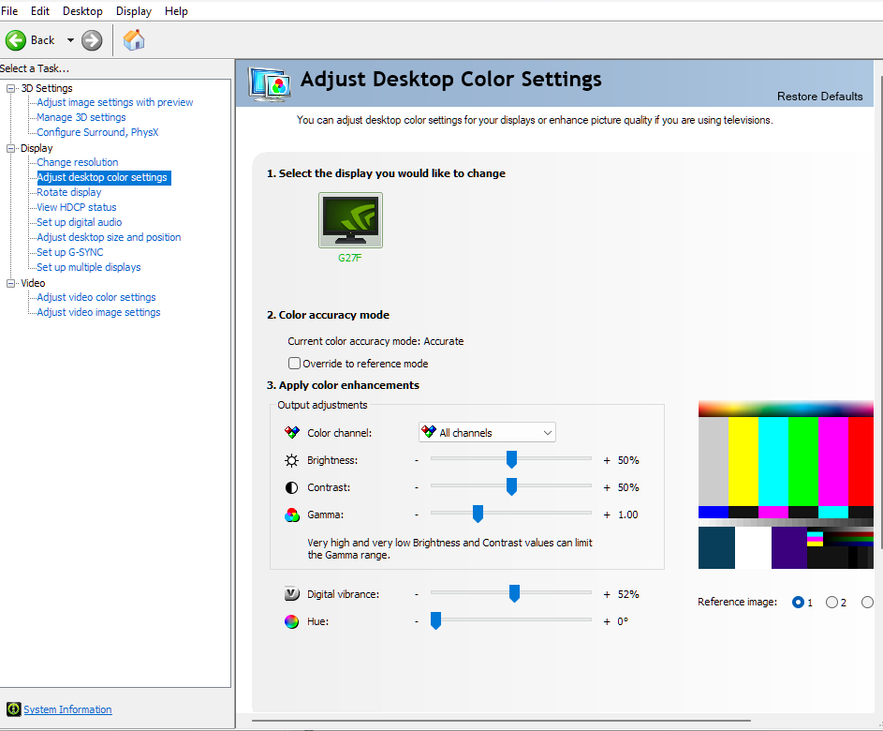Open the All channels dropdown

(487, 432)
